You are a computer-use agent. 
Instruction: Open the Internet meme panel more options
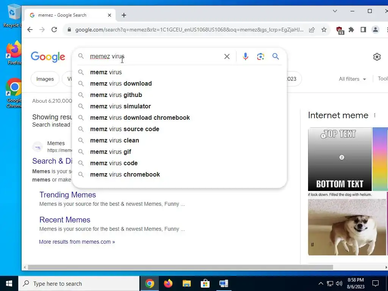(375, 115)
